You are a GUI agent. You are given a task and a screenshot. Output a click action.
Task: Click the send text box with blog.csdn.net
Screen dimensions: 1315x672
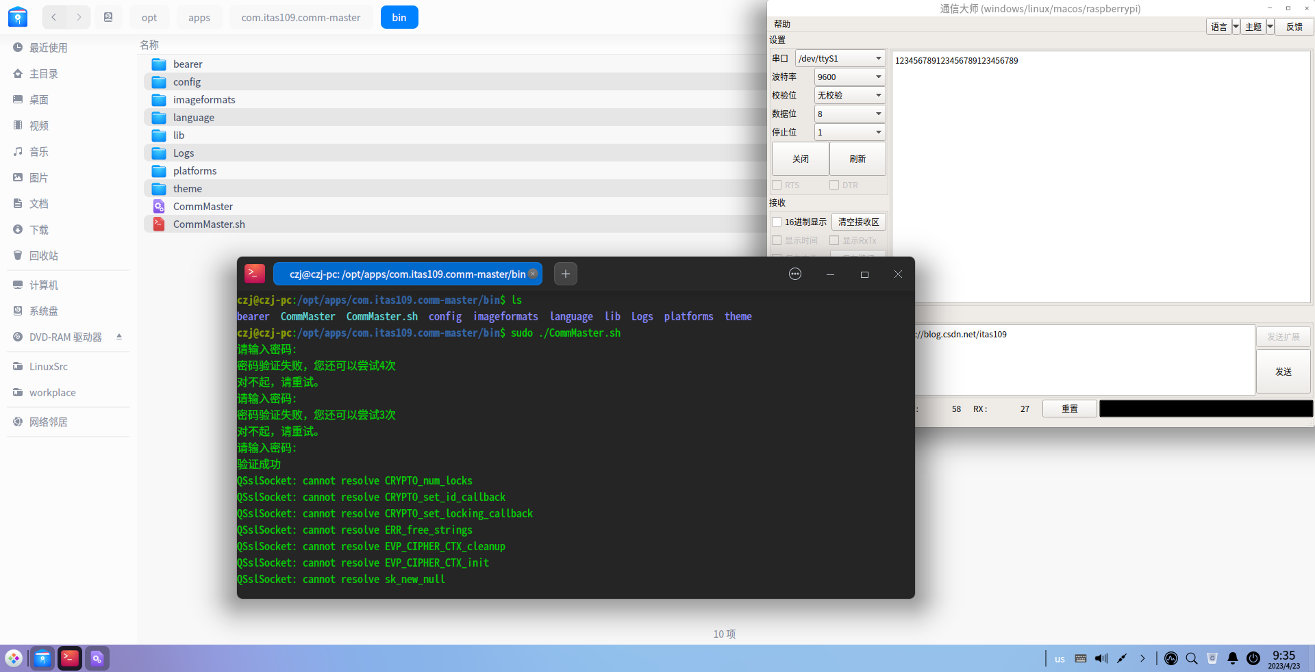coord(1085,360)
